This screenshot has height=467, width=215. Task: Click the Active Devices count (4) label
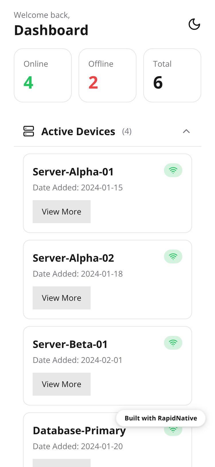click(127, 132)
